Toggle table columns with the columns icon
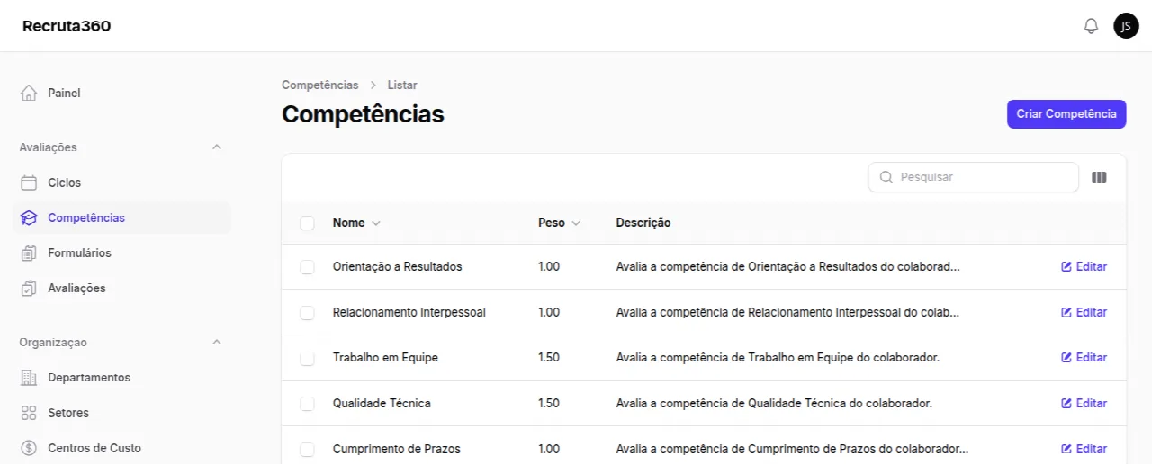This screenshot has width=1152, height=464. point(1099,177)
